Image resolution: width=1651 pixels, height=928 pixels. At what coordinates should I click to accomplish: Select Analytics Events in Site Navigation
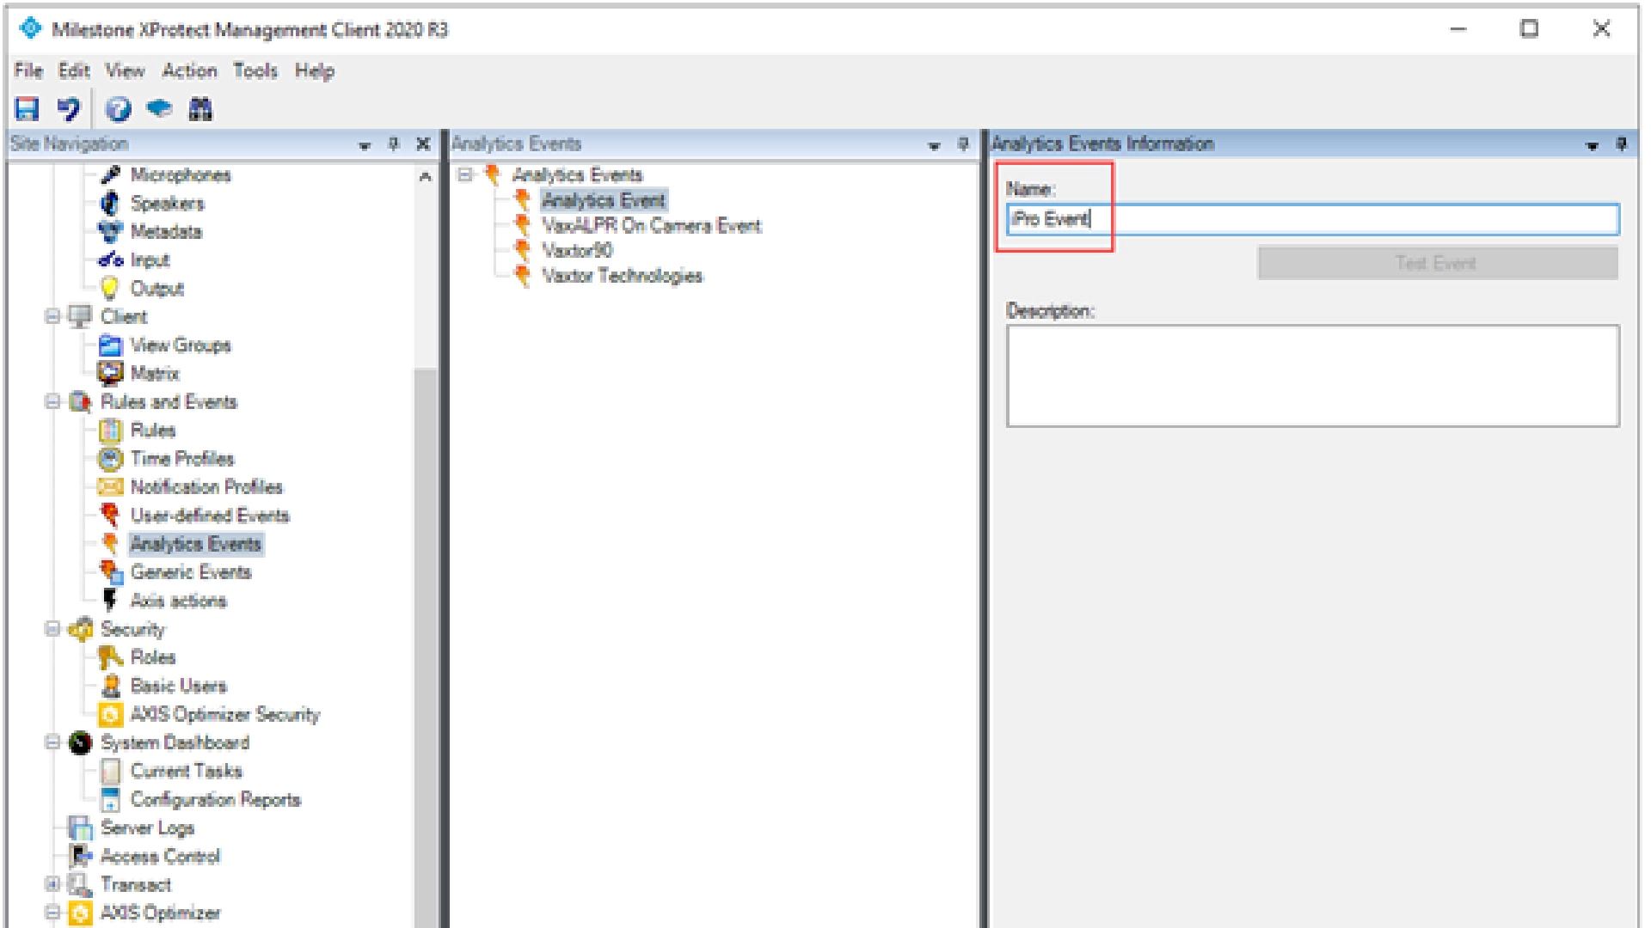[195, 544]
